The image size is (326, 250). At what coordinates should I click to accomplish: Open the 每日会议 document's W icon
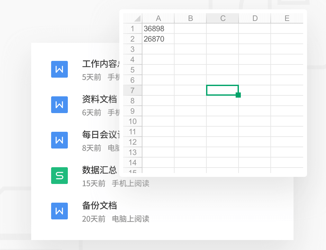click(x=59, y=140)
